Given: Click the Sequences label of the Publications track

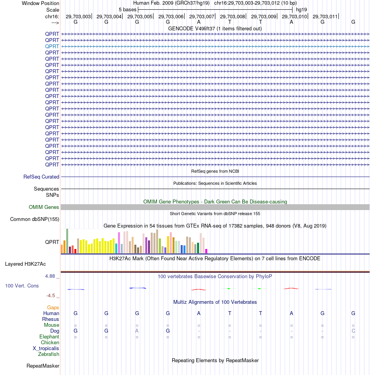Looking at the screenshot, I should click(x=46, y=189).
